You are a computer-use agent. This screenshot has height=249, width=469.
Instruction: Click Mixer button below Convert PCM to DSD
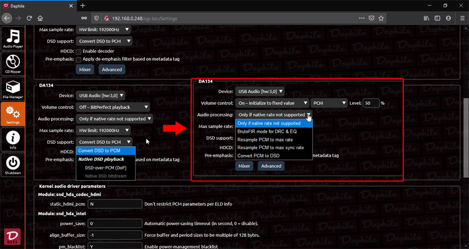(x=244, y=166)
